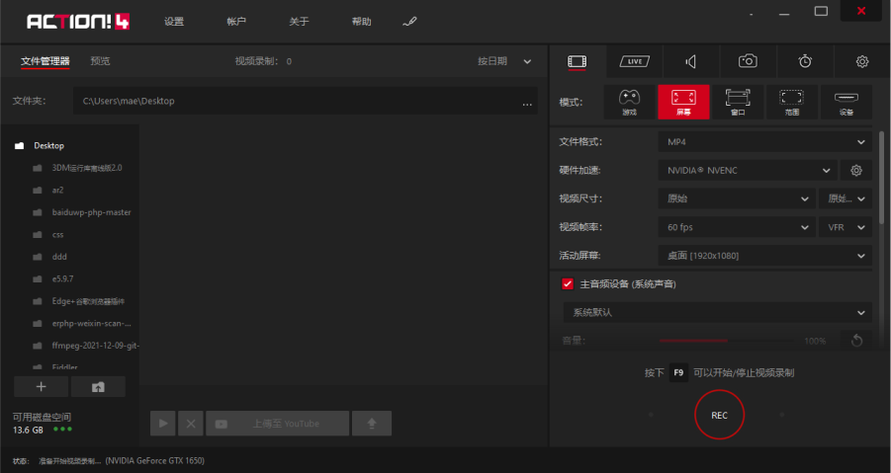Select the 范围 region recording mode

[x=791, y=102]
